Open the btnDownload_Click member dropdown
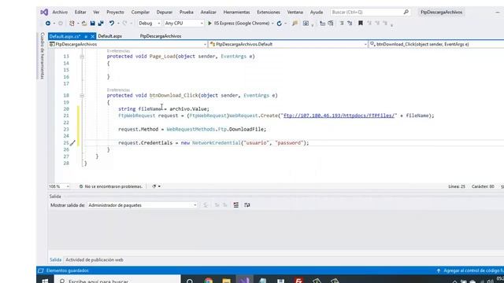Screen dimensions: 504x283 coord(436,44)
